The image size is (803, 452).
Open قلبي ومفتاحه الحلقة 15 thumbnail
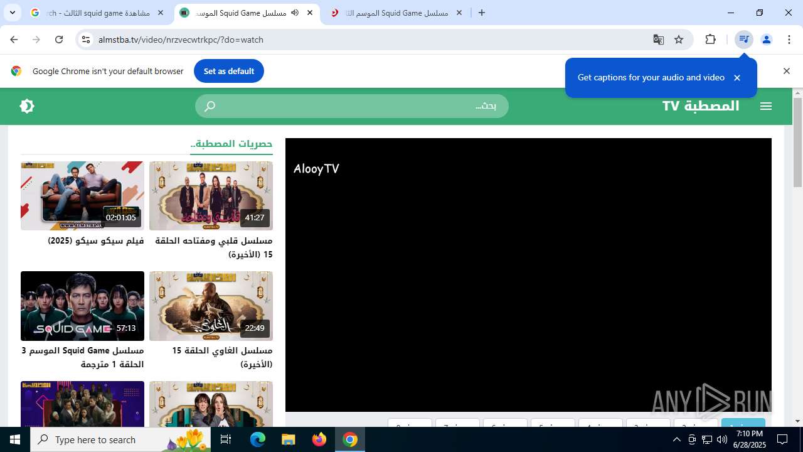(211, 196)
